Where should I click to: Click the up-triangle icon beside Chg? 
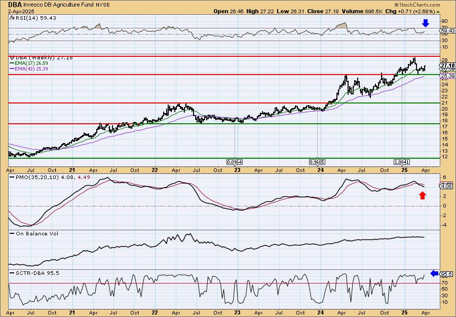(438, 12)
